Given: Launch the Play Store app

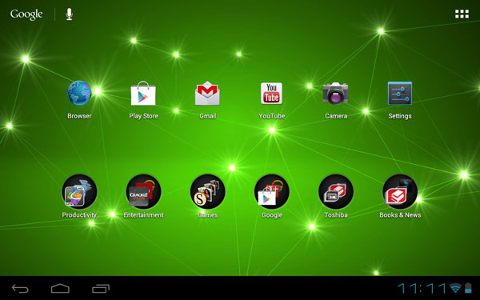Looking at the screenshot, I should point(143,93).
